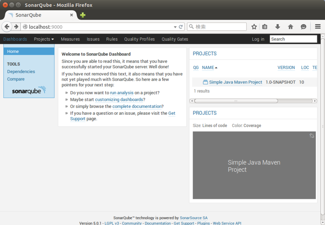
Task: Click the Log in link
Action: click(258, 39)
